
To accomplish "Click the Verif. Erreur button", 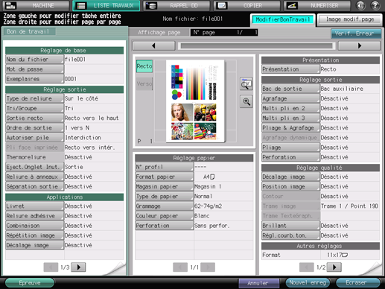I will (x=356, y=34).
